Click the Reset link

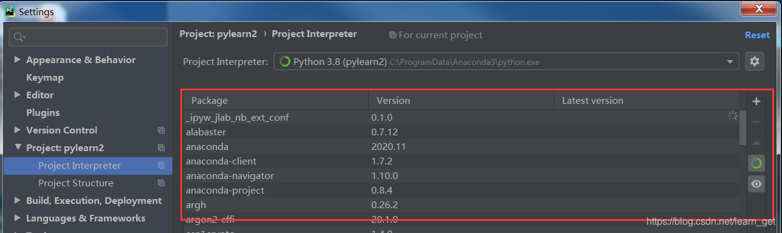(x=757, y=35)
